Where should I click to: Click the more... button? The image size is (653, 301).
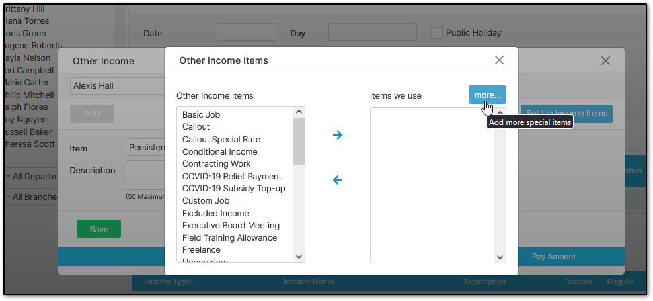487,95
